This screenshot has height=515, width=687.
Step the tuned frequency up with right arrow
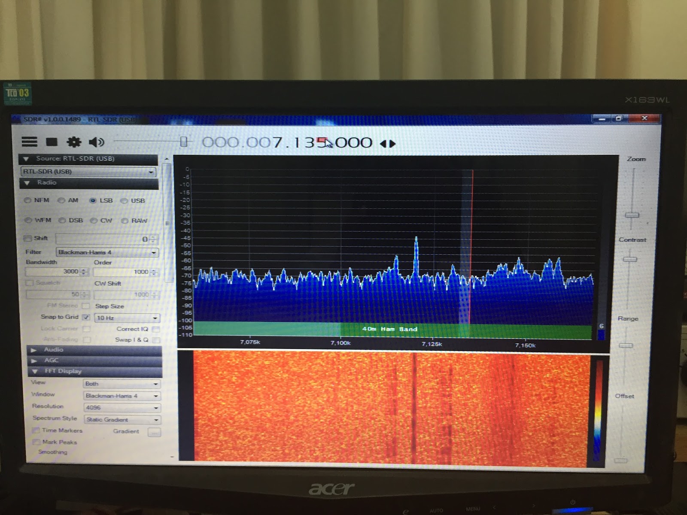pos(393,144)
